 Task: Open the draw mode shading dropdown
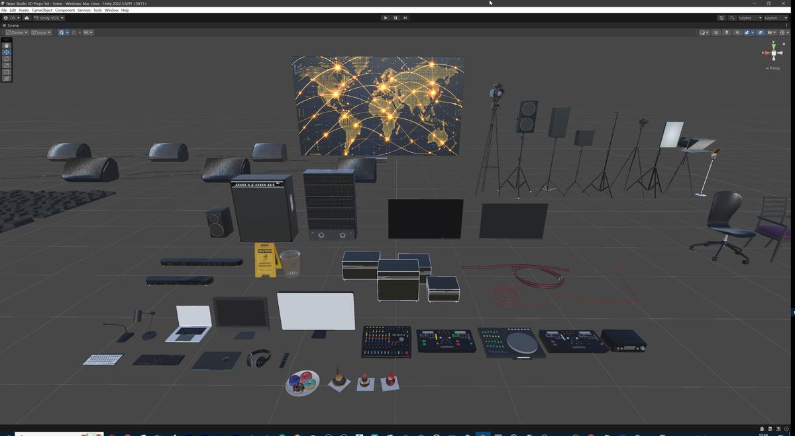tap(704, 32)
